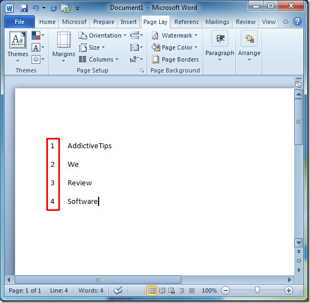Save the document with the floppy disk icon
The width and height of the screenshot is (310, 303).
tap(24, 8)
